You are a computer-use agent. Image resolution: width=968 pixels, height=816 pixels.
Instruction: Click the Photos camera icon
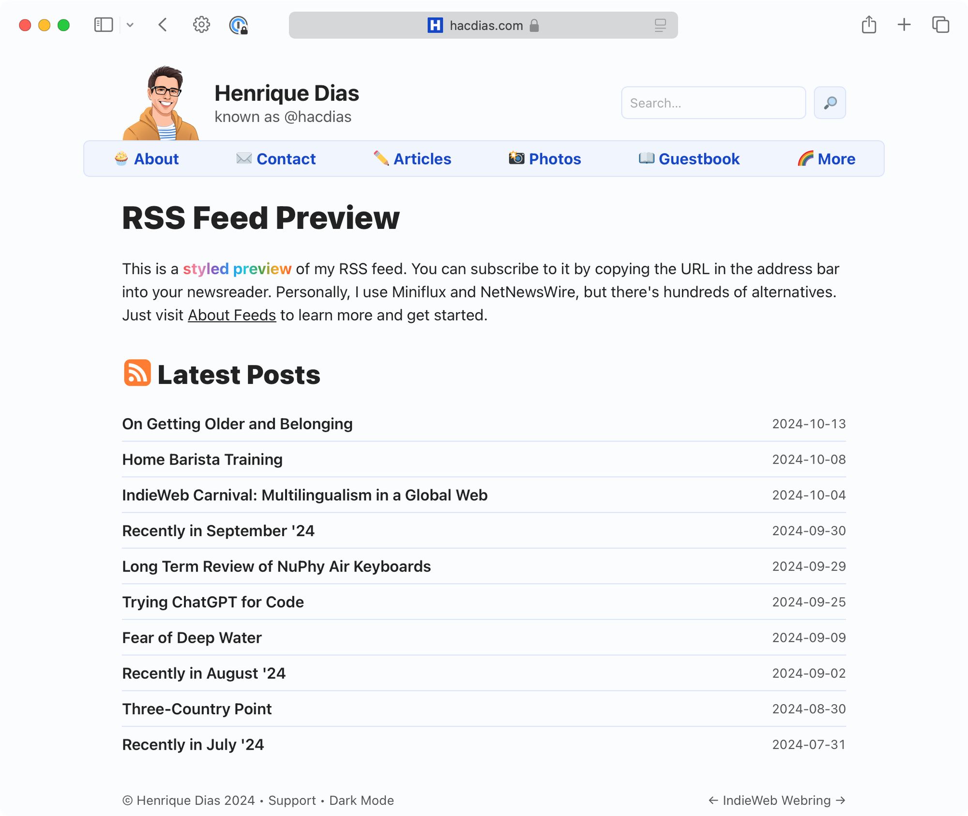tap(515, 158)
